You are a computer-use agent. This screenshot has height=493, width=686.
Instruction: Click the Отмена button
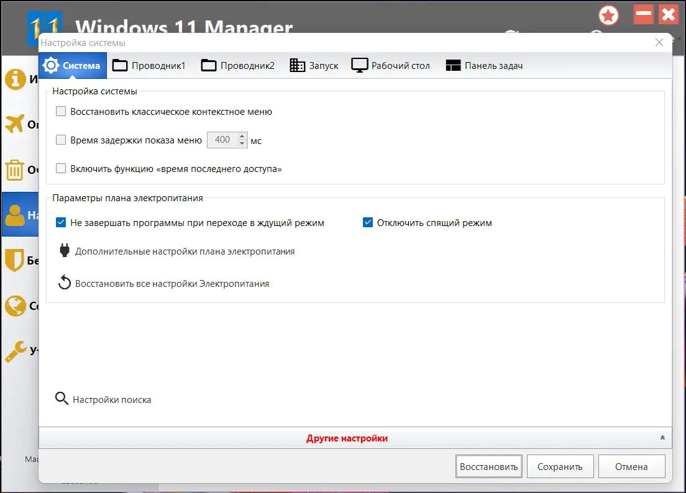631,466
